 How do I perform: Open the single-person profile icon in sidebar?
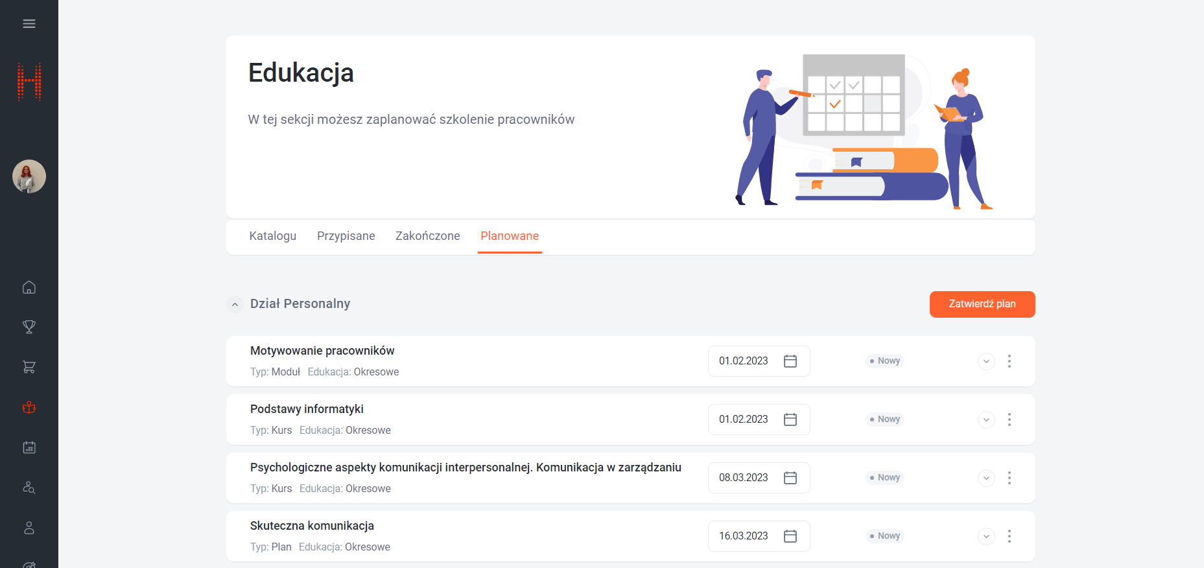pyautogui.click(x=29, y=528)
